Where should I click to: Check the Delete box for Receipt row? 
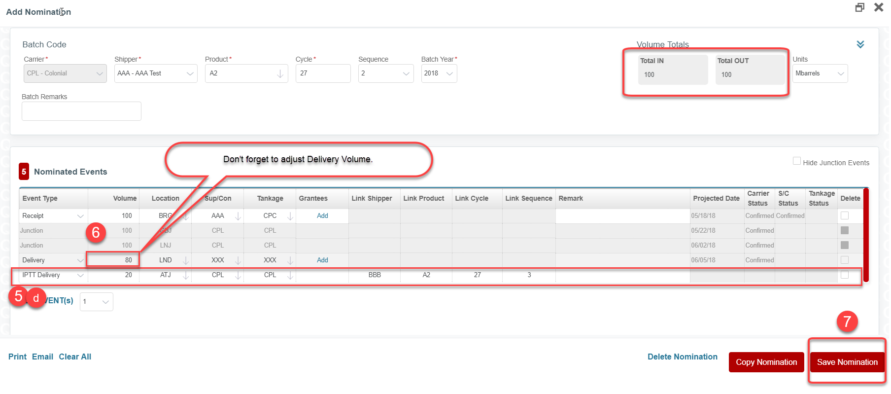click(845, 215)
